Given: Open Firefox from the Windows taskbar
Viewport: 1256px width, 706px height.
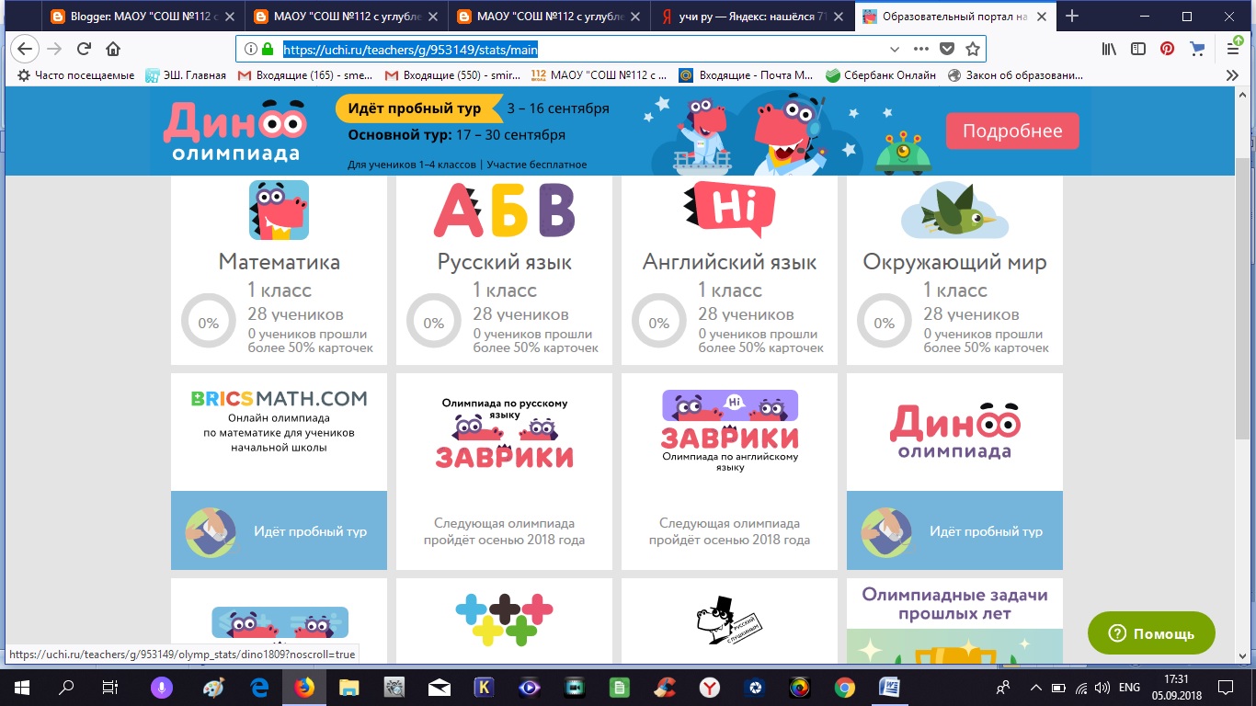Looking at the screenshot, I should (304, 687).
